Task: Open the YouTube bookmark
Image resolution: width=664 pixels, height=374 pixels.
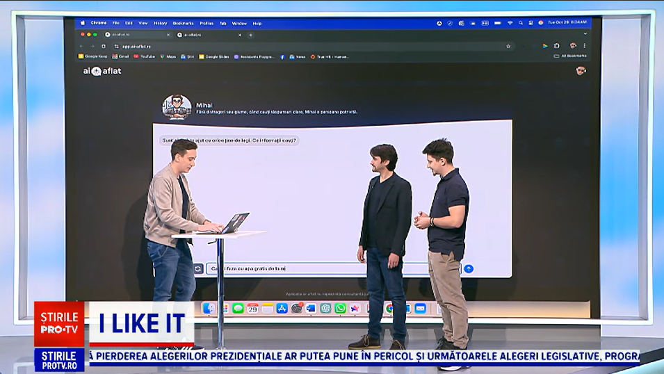Action: 145,56
